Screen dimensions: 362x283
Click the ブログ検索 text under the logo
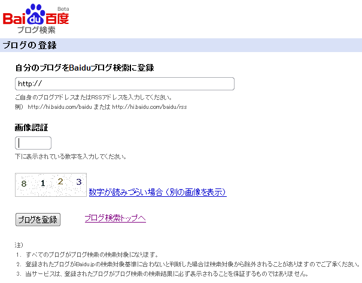[x=36, y=30]
